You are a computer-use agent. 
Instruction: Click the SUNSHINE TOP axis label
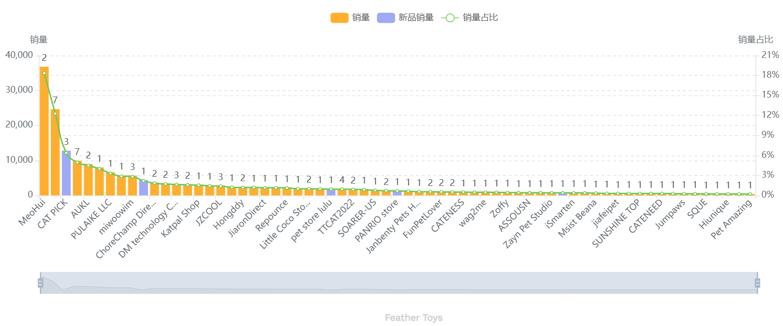pos(616,224)
